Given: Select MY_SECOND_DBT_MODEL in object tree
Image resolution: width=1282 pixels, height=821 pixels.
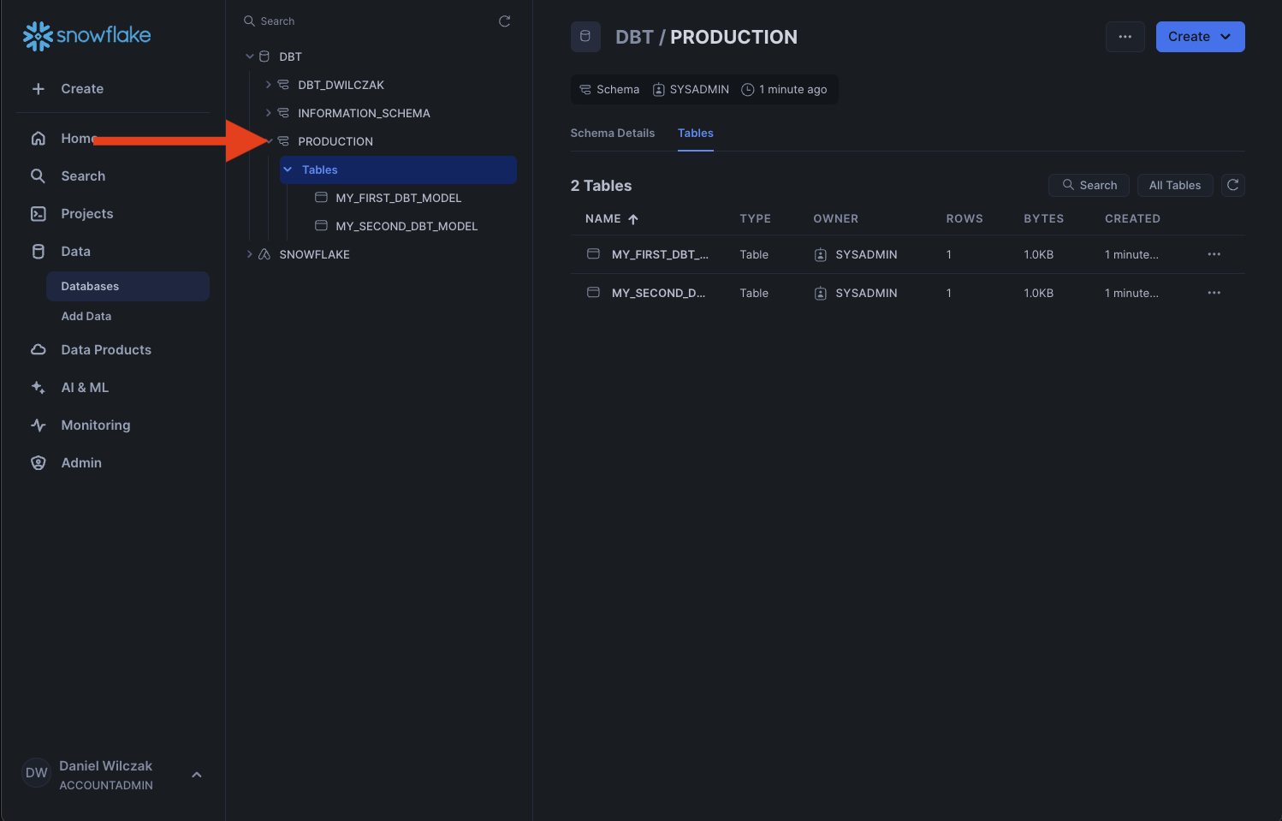Looking at the screenshot, I should pos(407,226).
